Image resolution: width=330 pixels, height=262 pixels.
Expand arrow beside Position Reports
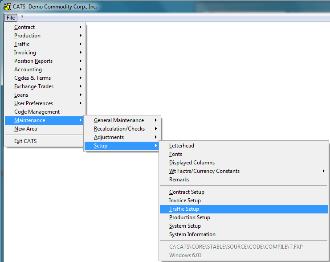coord(81,61)
